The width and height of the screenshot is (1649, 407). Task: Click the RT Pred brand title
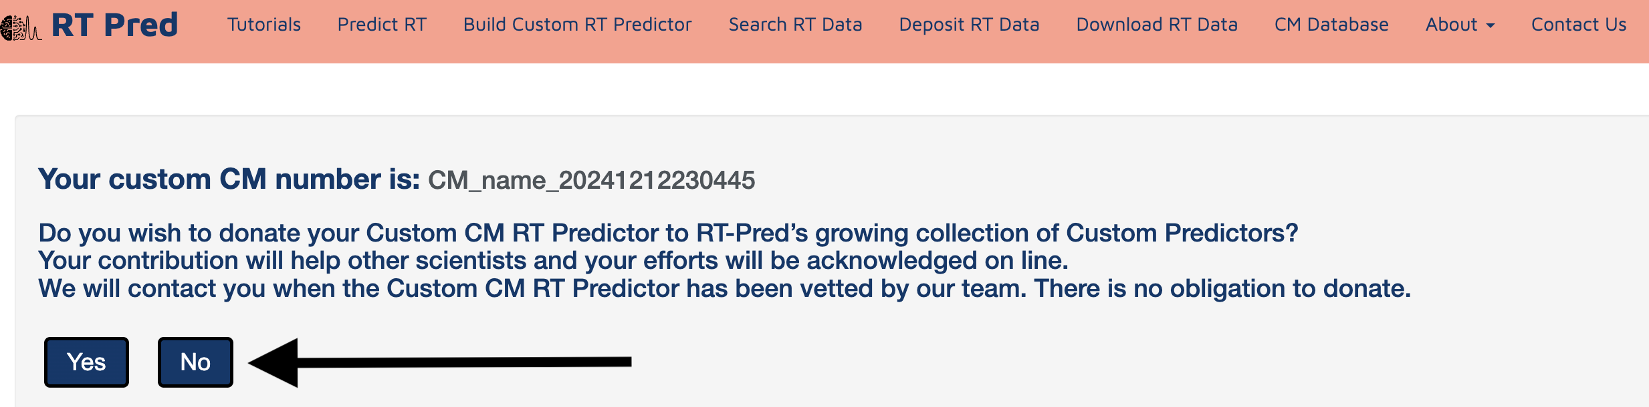click(114, 25)
